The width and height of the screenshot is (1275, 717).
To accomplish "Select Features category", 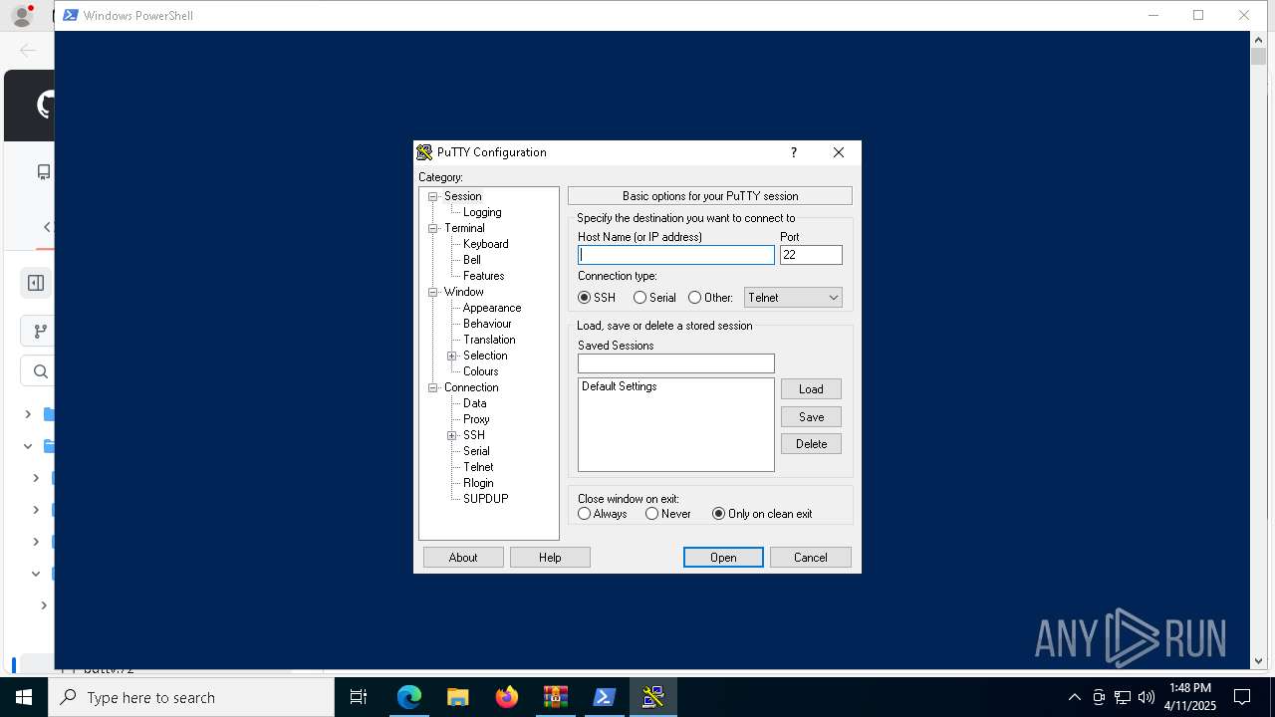I will pos(484,276).
